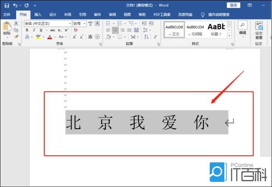This screenshot has height=187, width=272.
Task: Switch to the 设计 tab
Action: 53,14
